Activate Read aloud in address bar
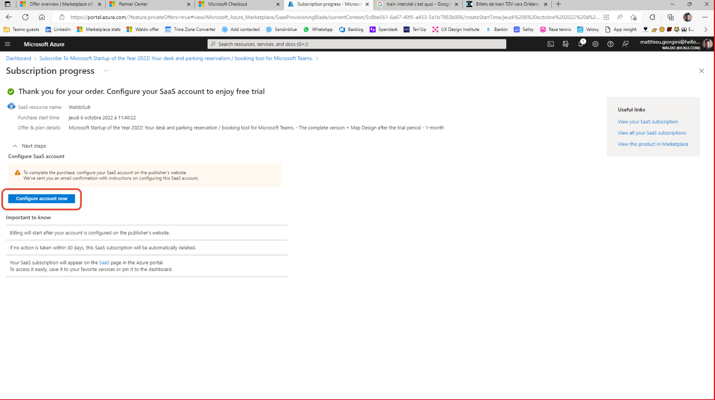 point(620,17)
